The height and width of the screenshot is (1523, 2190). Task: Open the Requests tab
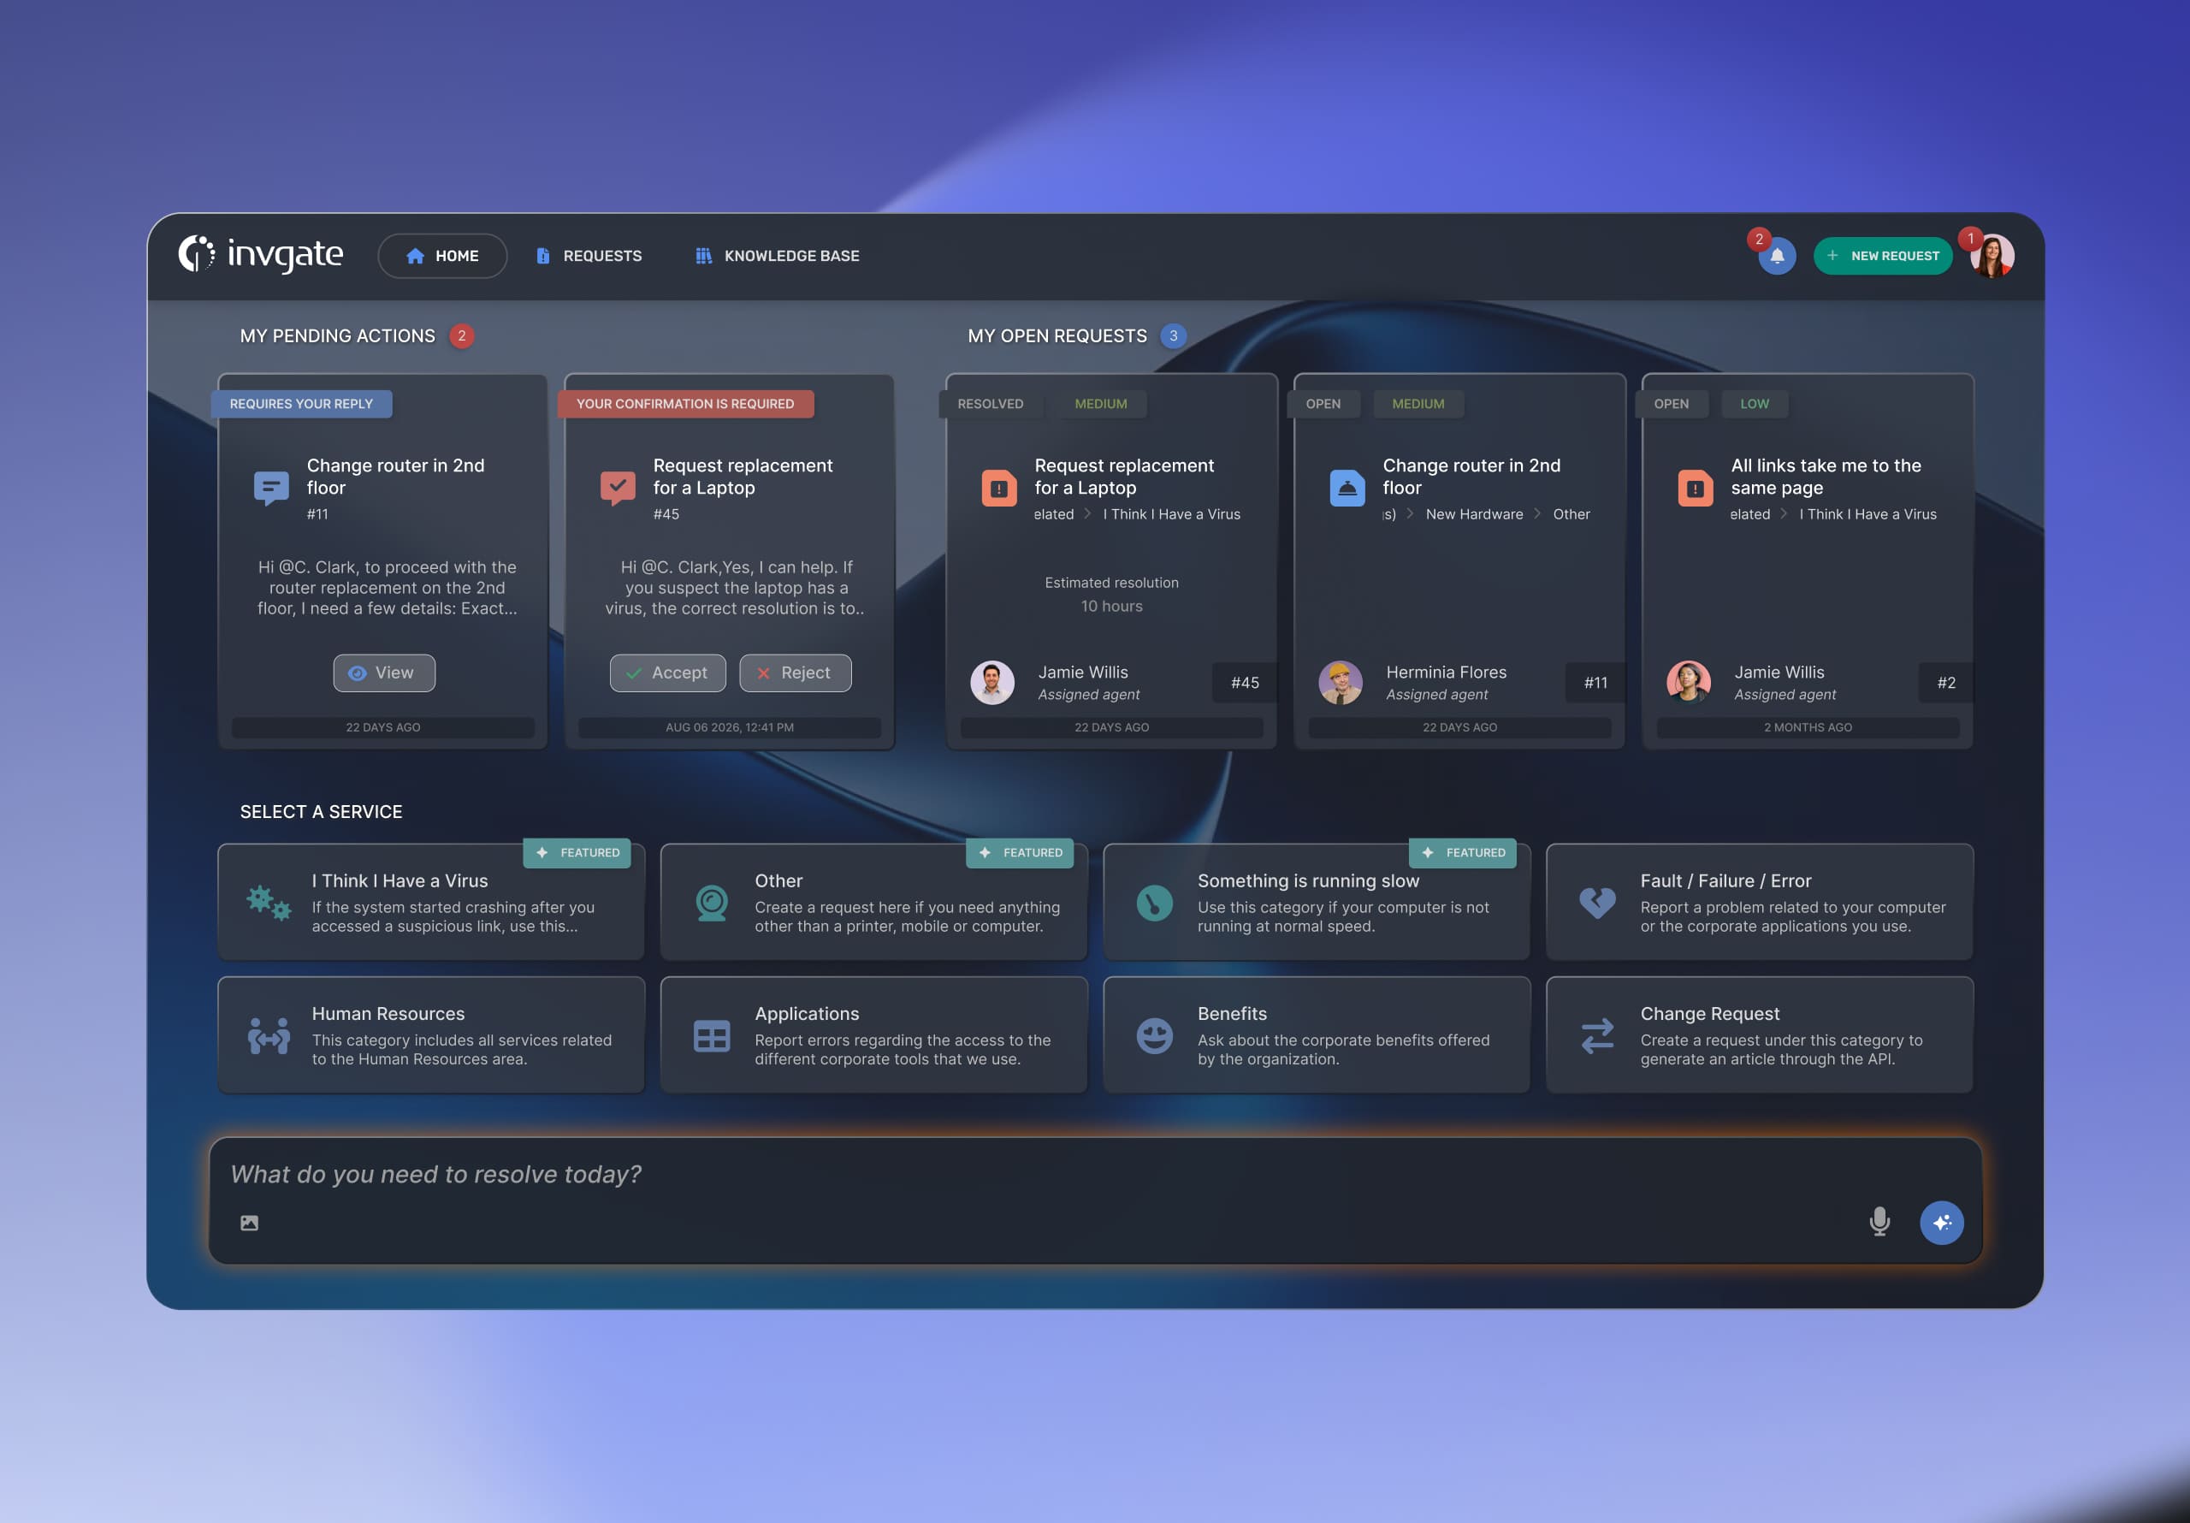click(x=589, y=256)
